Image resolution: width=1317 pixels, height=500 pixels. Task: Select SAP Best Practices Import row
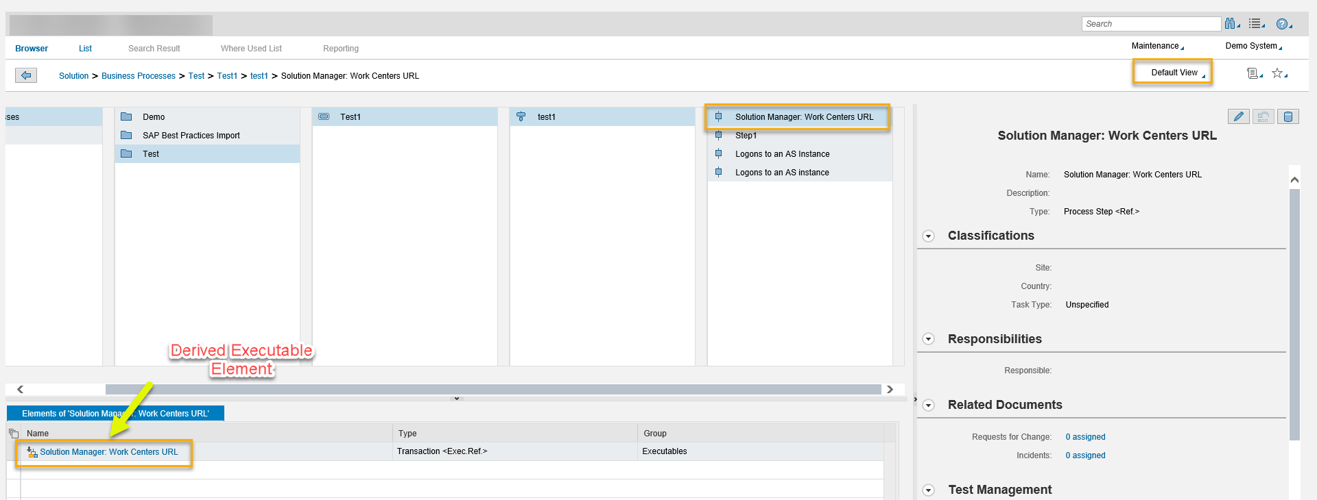(207, 136)
